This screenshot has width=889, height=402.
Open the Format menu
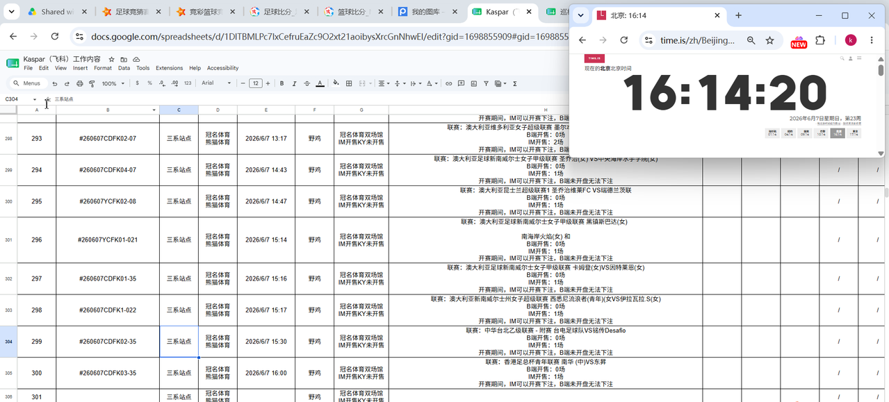pos(103,68)
